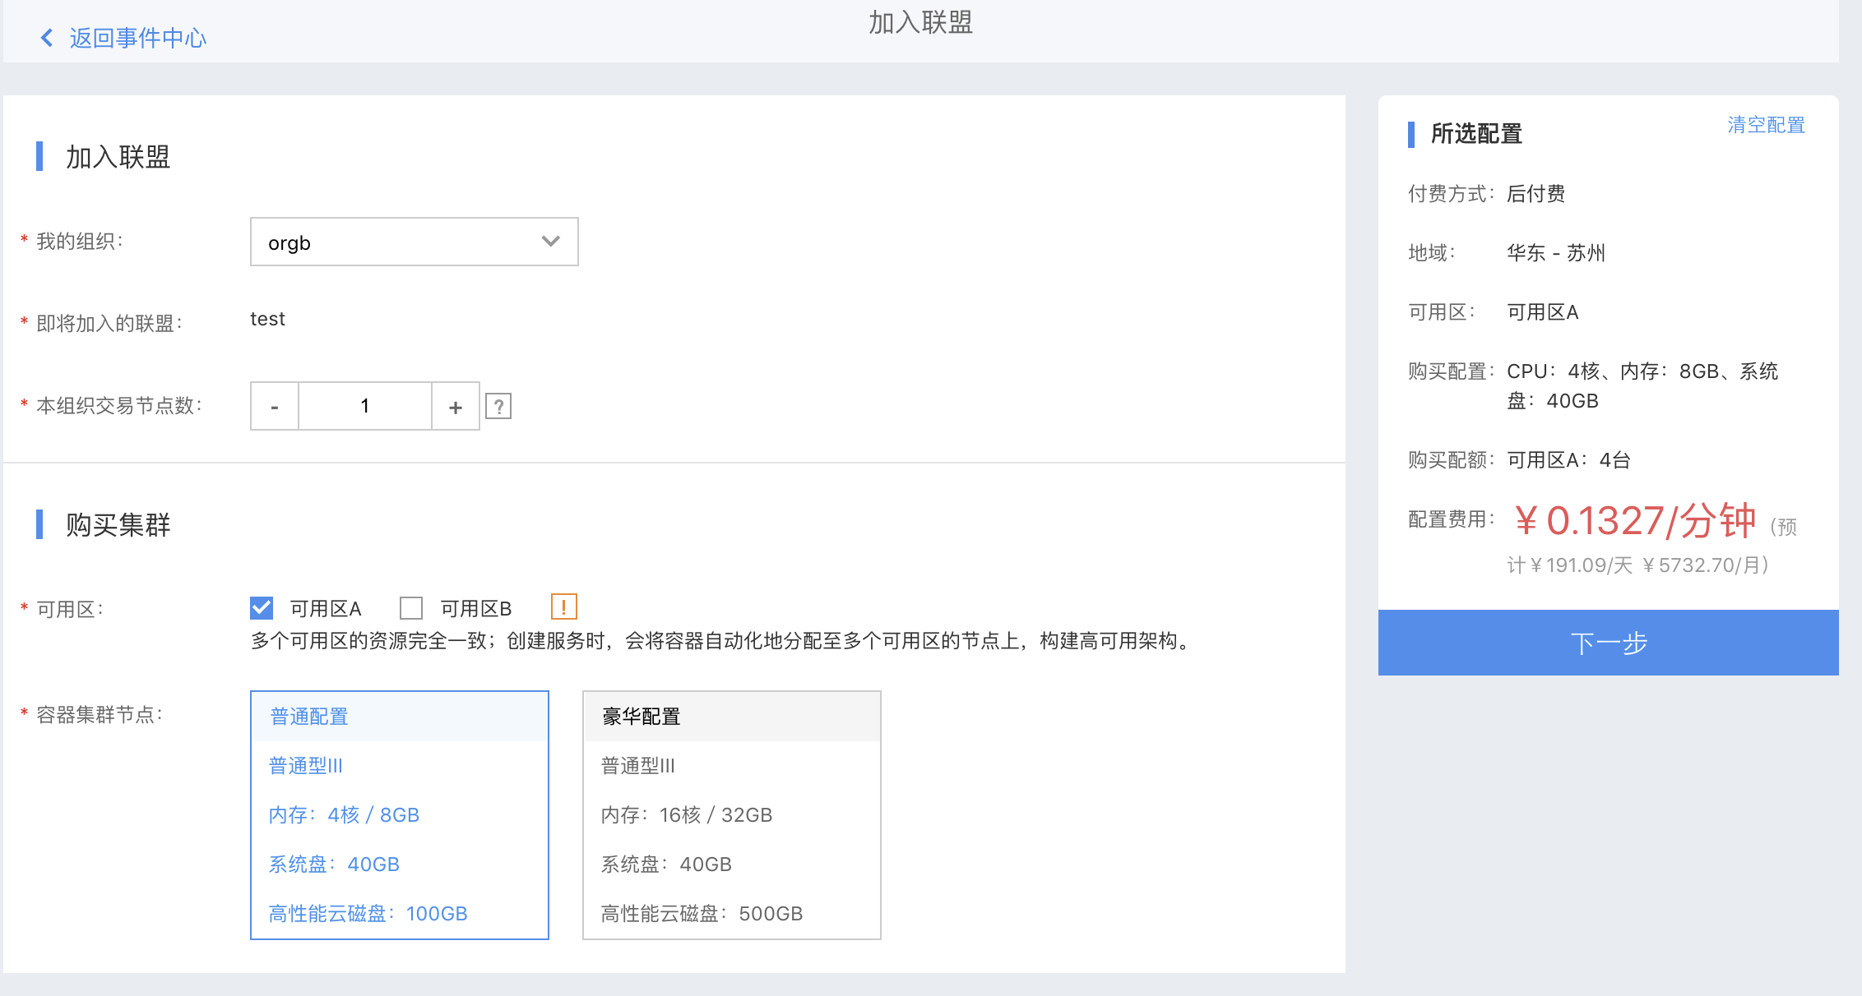Screen dimensions: 1862x996
Task: Uncheck 可用区A checkbox
Action: click(x=262, y=608)
